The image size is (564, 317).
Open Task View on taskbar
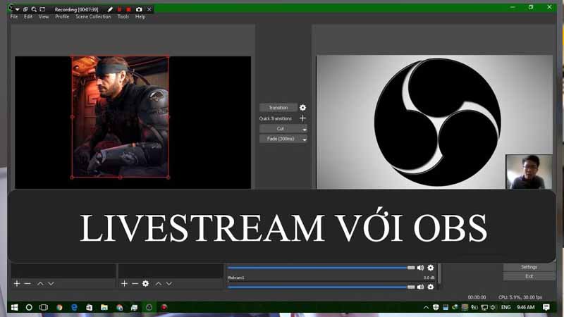point(44,307)
